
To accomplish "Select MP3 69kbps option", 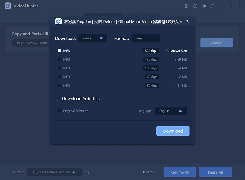I will [x=59, y=77].
